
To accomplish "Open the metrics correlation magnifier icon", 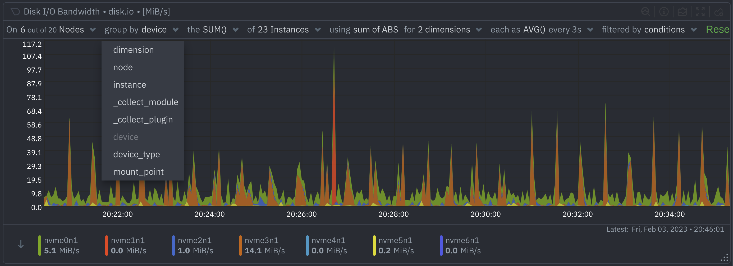I will pyautogui.click(x=645, y=12).
